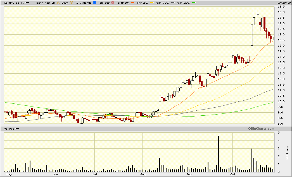The height and width of the screenshot is (177, 292).
Task: Click the 18.5 price axis label
Action: (281, 6)
